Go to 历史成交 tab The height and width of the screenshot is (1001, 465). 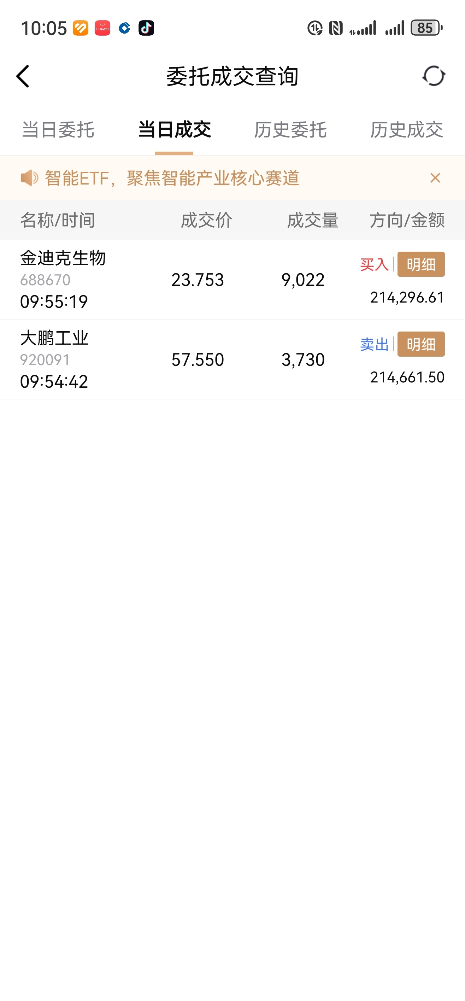(406, 130)
